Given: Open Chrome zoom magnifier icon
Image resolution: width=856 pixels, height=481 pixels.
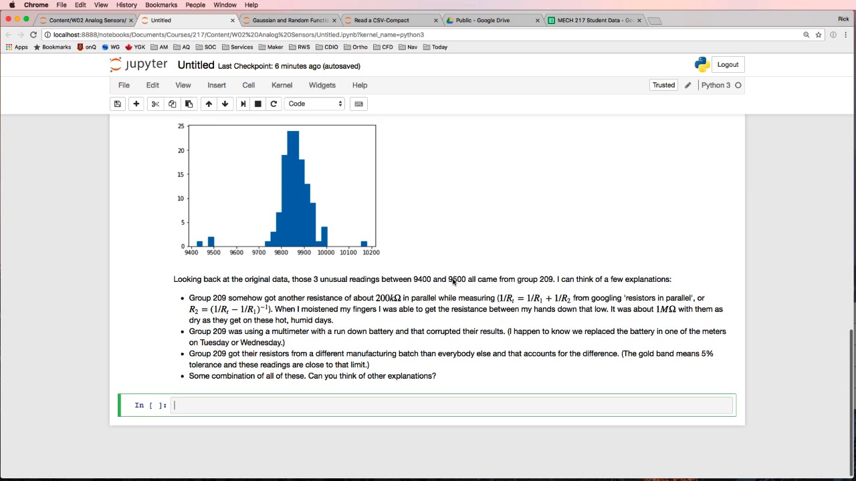Looking at the screenshot, I should 806,35.
